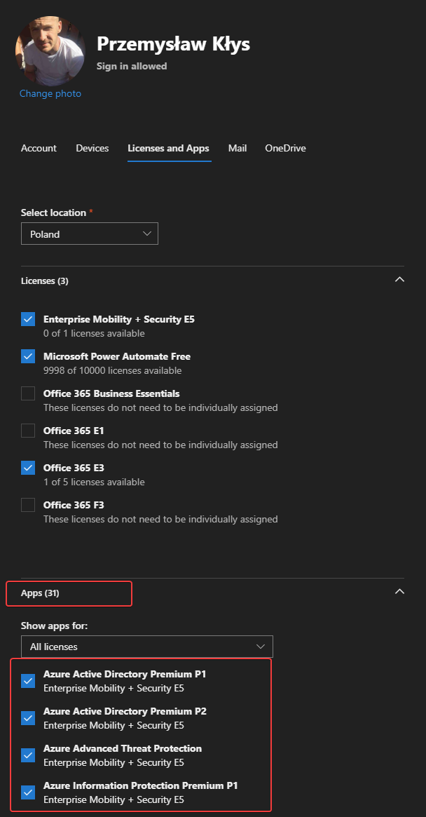Image resolution: width=426 pixels, height=817 pixels.
Task: Disable Microsoft Power Automate Free license
Action: click(27, 356)
